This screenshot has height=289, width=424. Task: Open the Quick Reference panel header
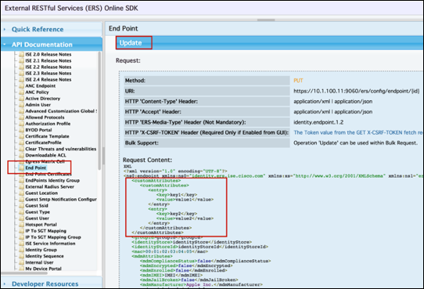pos(52,29)
